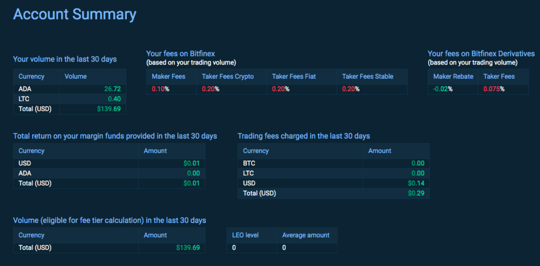Select 'Your volume in the last 30 days' title
The width and height of the screenshot is (540, 266).
65,59
